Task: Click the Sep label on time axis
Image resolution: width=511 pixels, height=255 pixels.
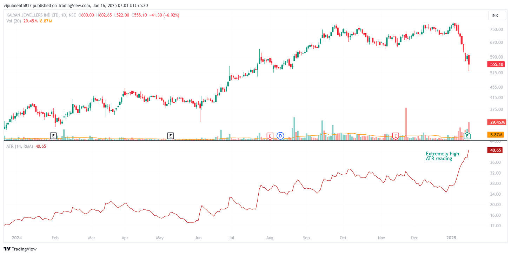Action: point(306,237)
